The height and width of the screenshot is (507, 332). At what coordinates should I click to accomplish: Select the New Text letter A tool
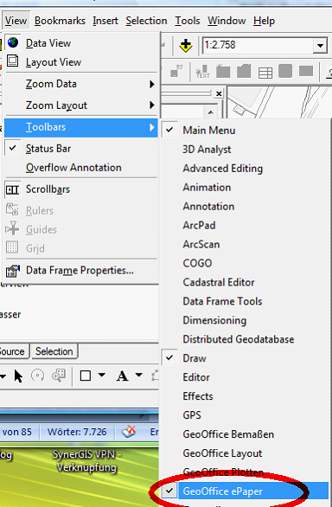[122, 376]
